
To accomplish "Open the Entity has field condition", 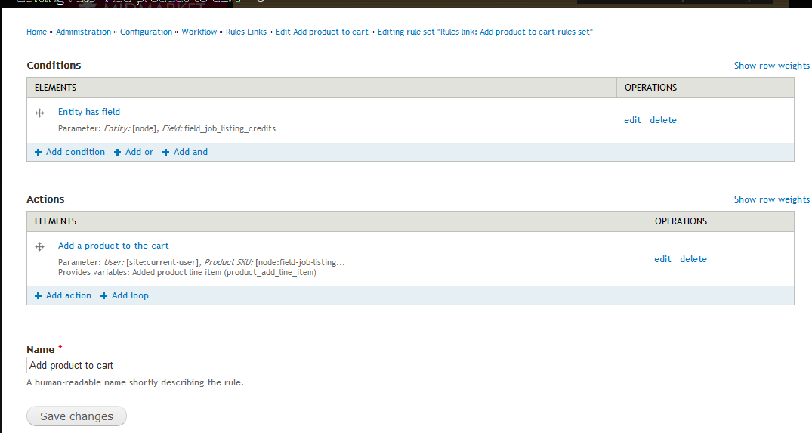I will 89,112.
